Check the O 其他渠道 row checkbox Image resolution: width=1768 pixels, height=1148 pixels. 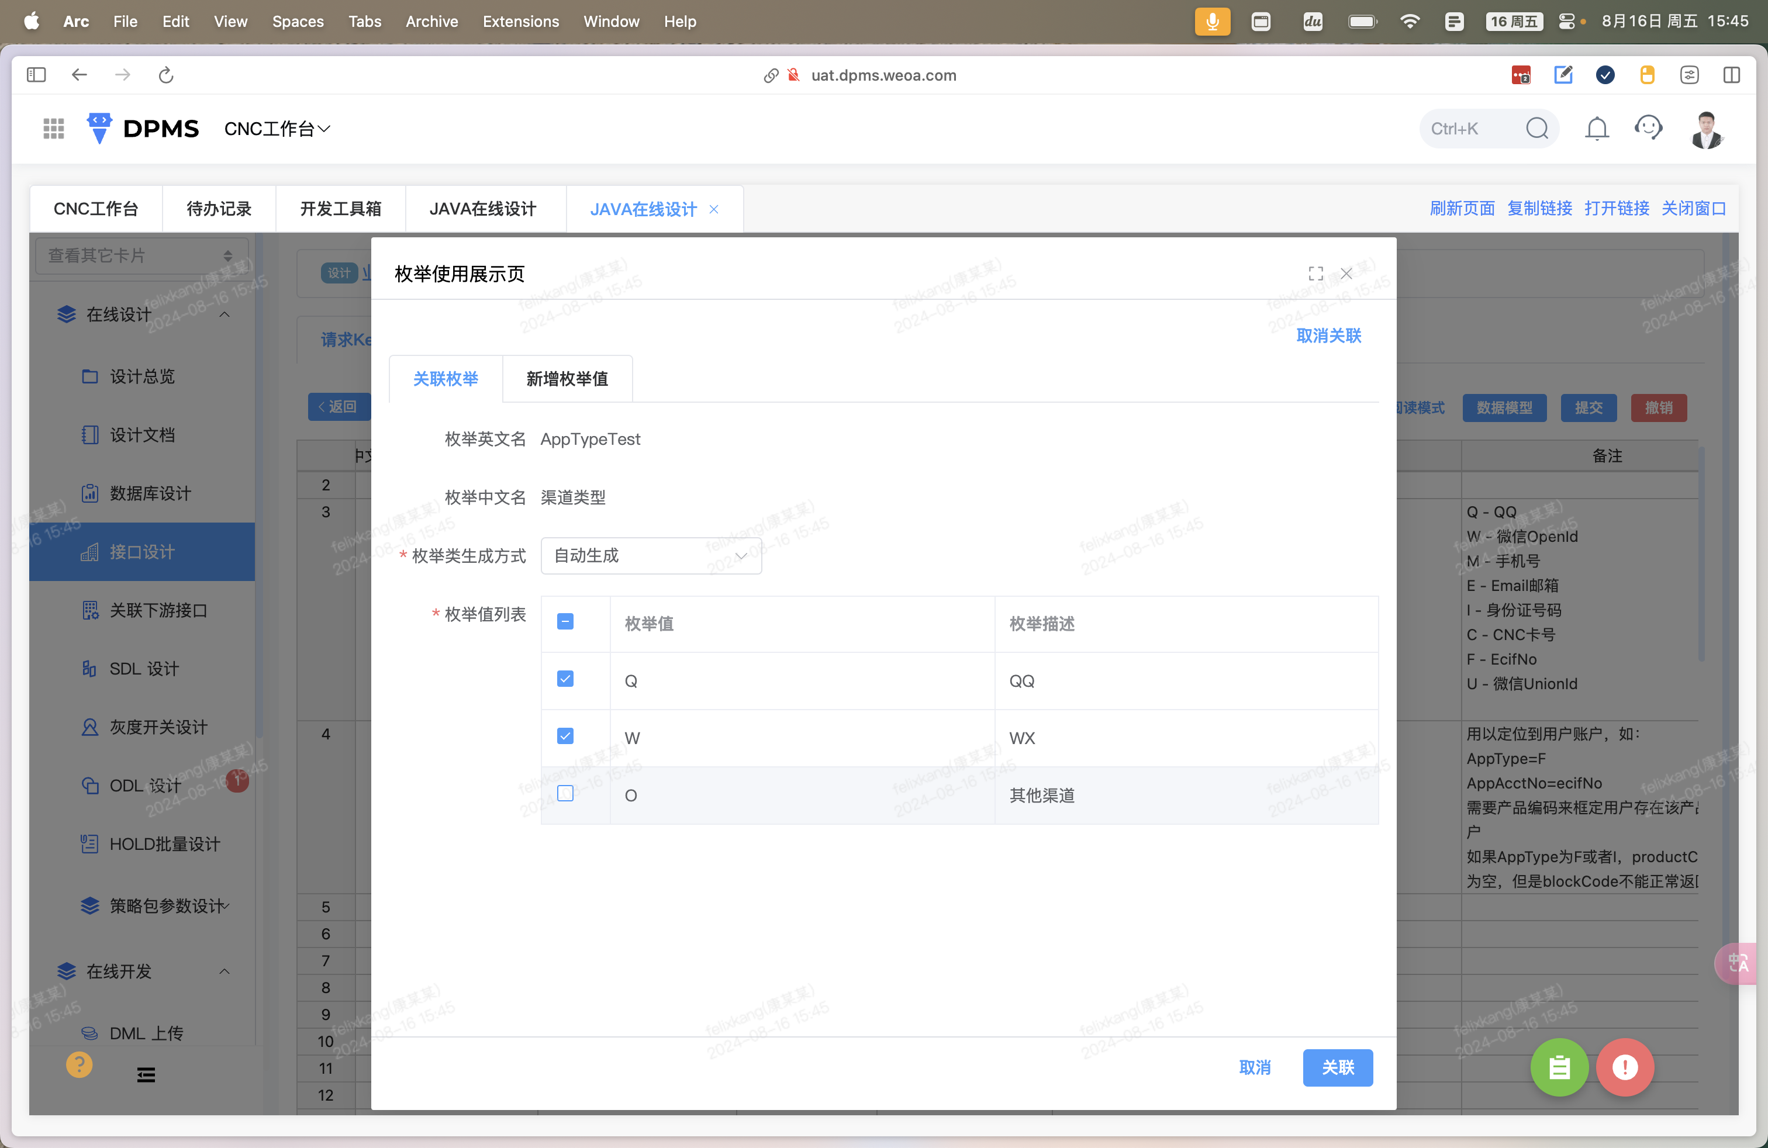565,793
